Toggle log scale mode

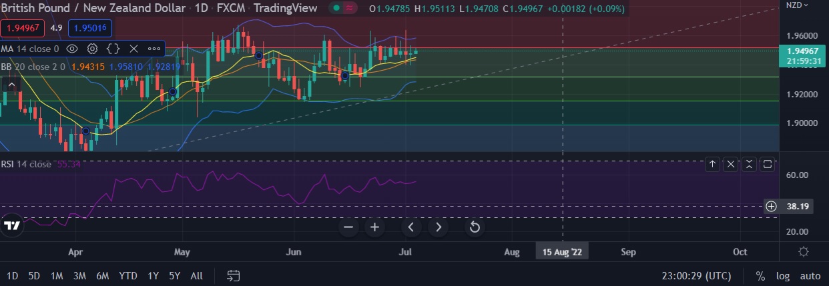click(783, 275)
